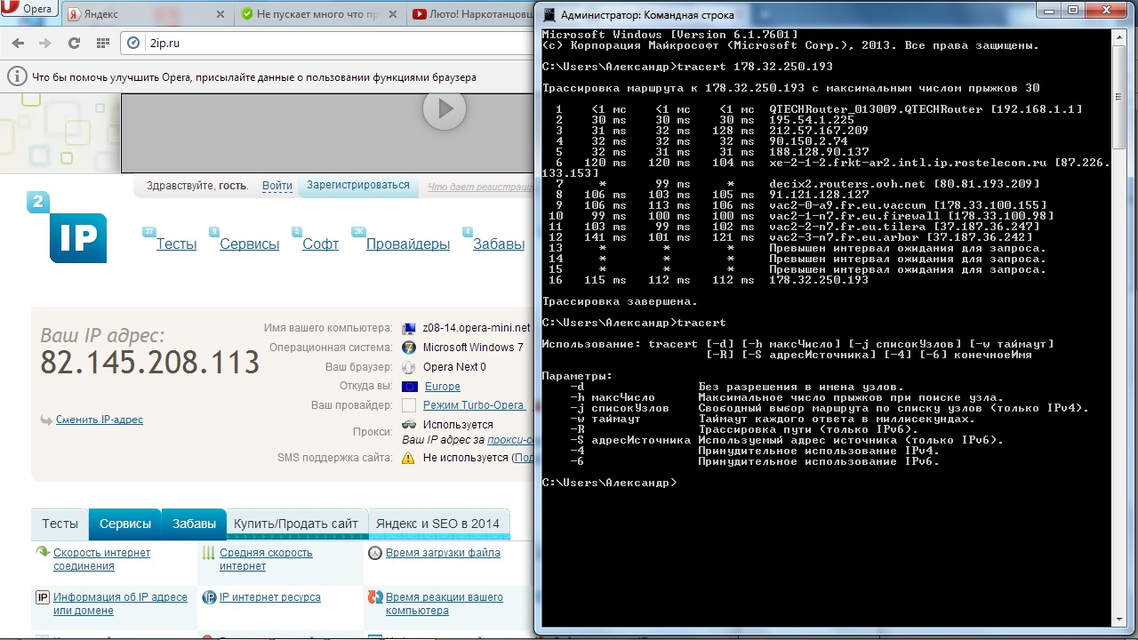The height and width of the screenshot is (640, 1138).
Task: Select the Тесты tab in lower panel
Action: (60, 524)
